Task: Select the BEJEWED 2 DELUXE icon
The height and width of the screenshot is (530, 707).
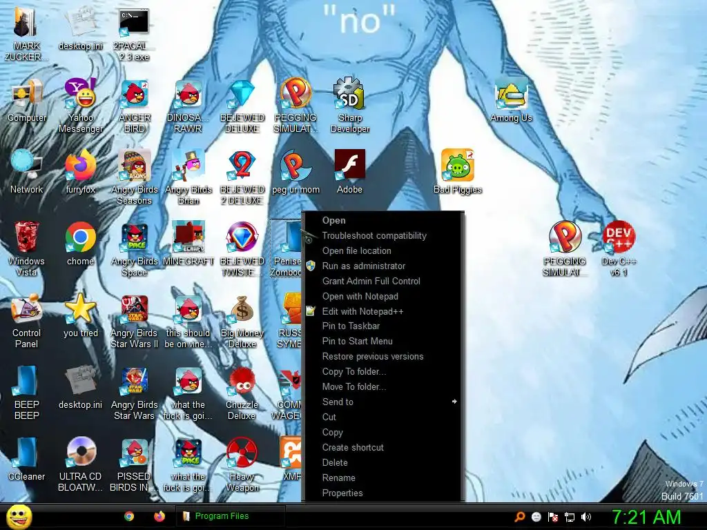Action: tap(242, 166)
